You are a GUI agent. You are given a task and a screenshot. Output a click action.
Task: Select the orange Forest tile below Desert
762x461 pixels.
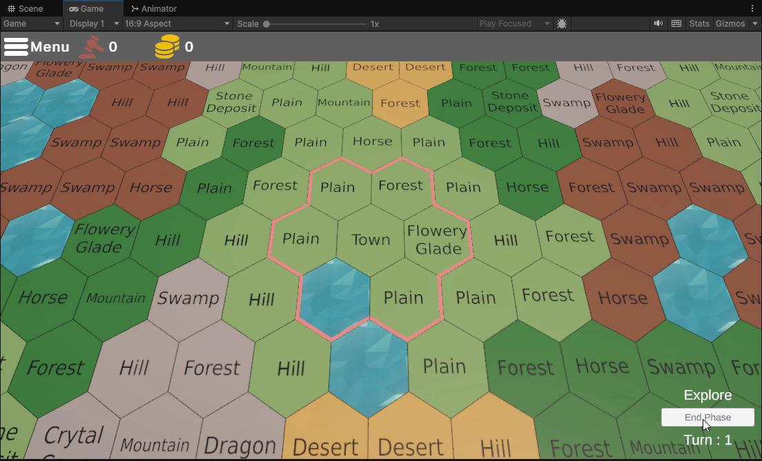coord(400,103)
